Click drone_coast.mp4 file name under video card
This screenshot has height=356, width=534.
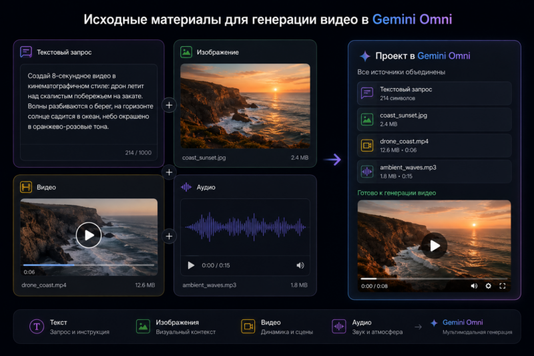point(44,285)
